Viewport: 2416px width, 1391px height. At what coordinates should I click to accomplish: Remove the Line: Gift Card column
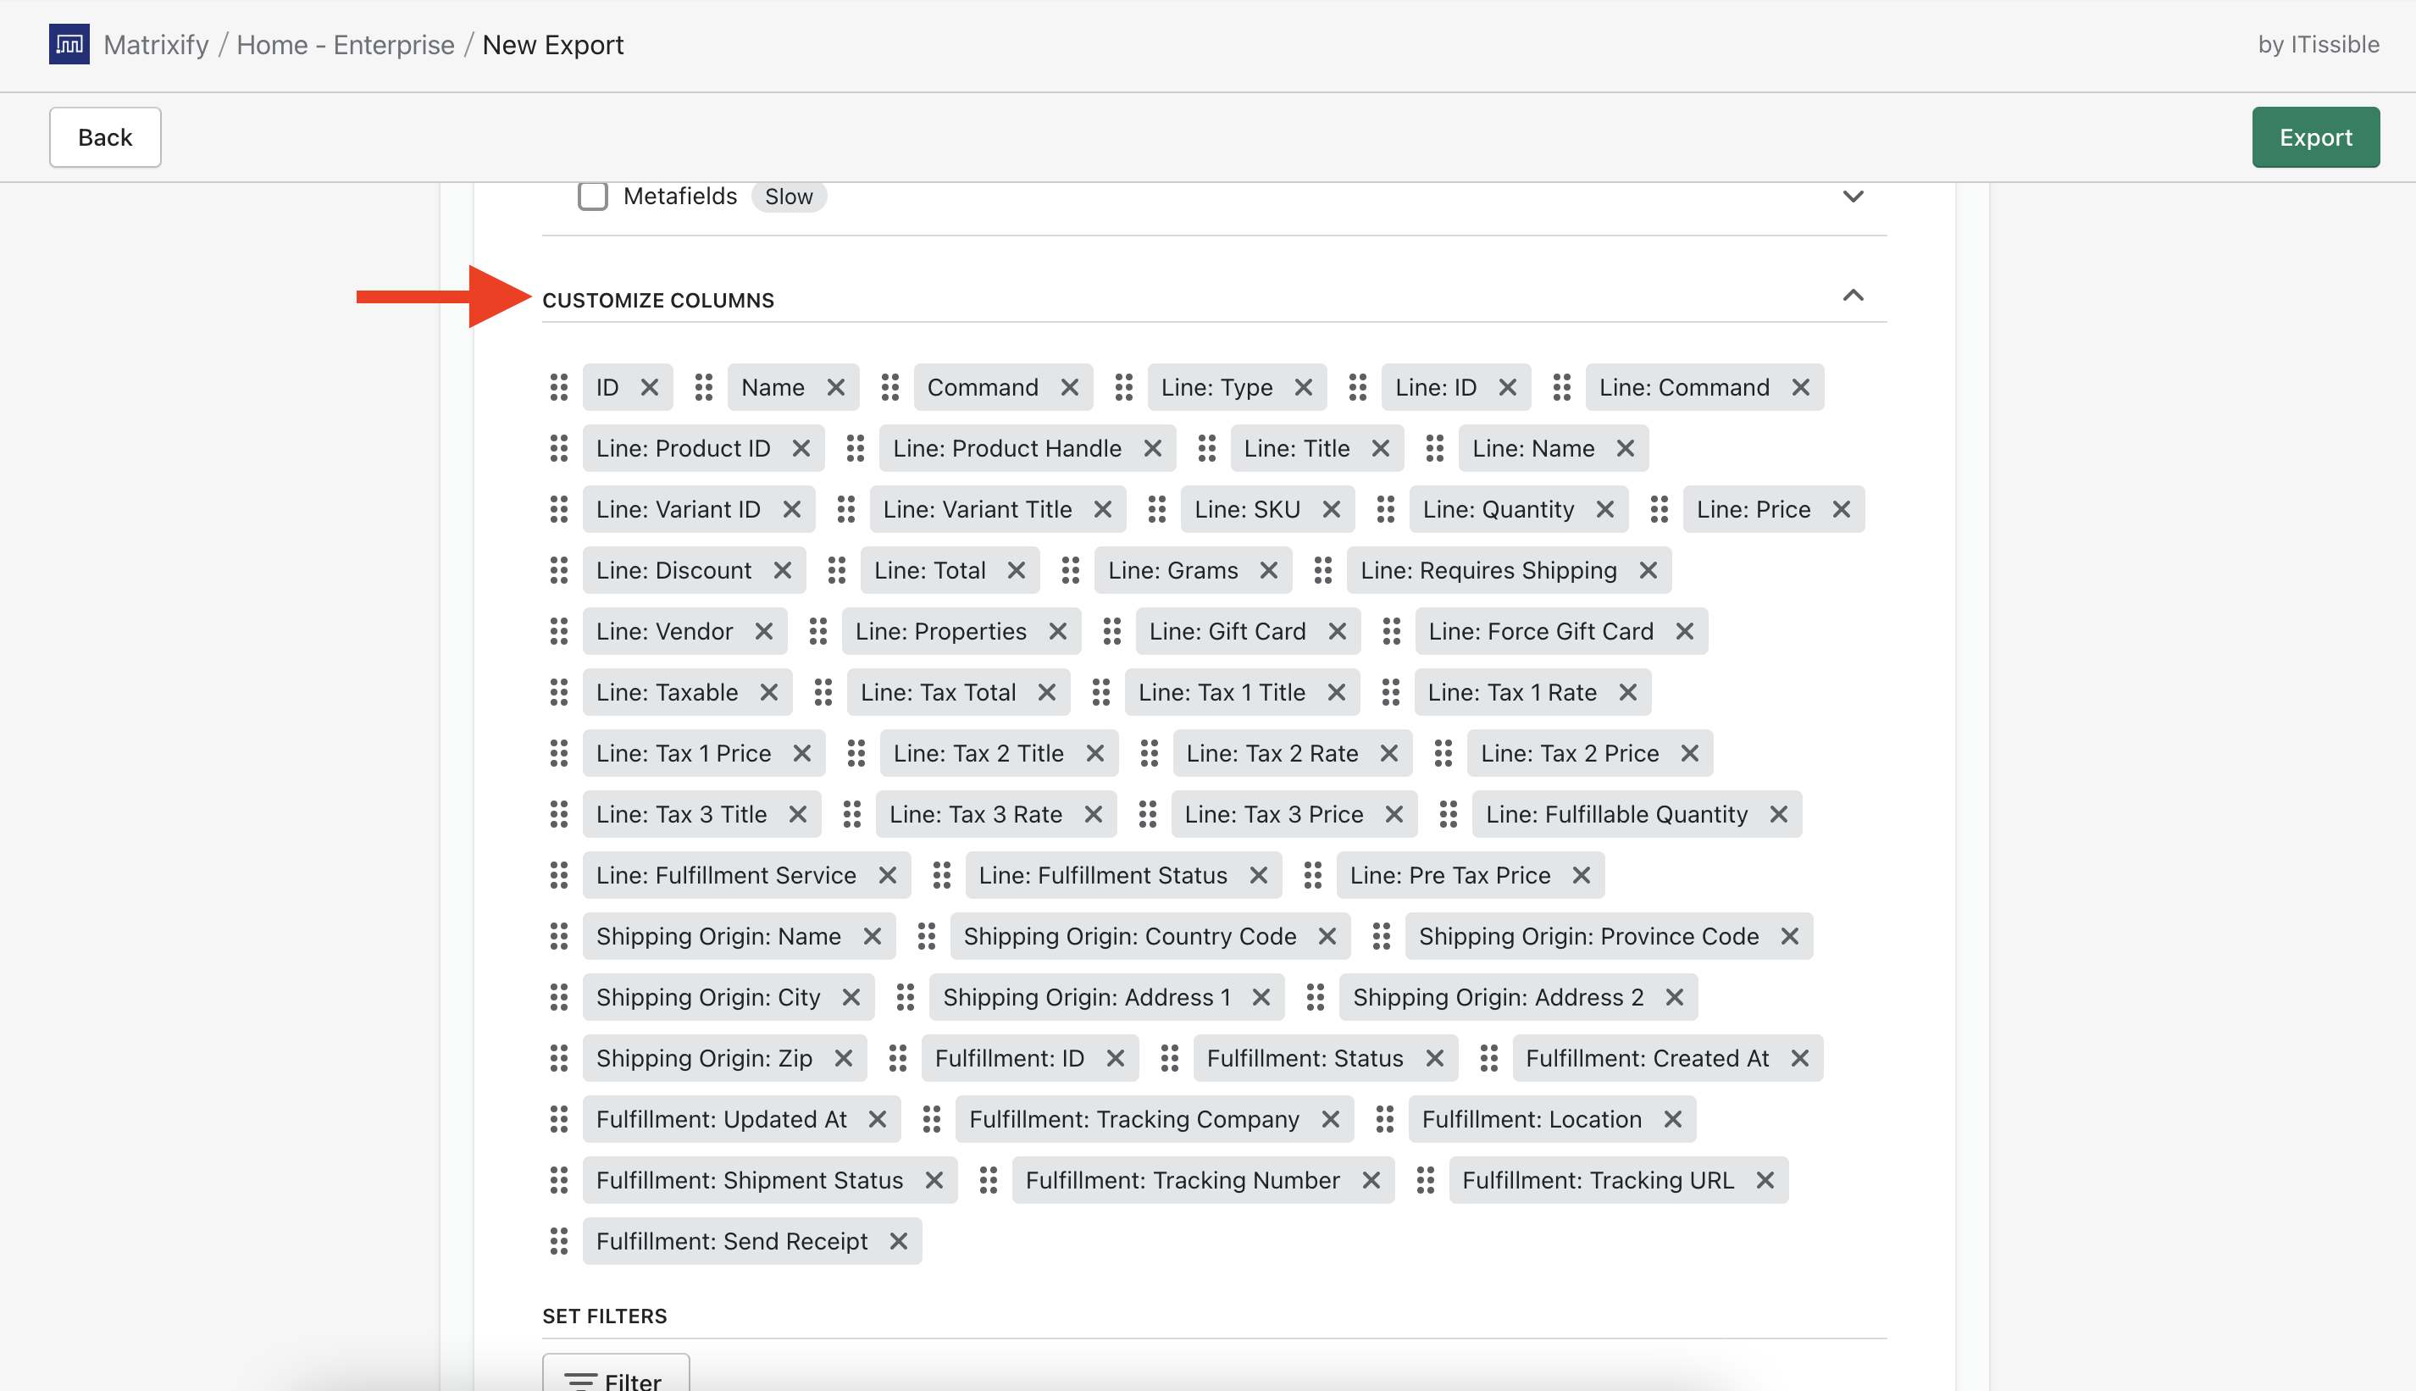(1337, 631)
